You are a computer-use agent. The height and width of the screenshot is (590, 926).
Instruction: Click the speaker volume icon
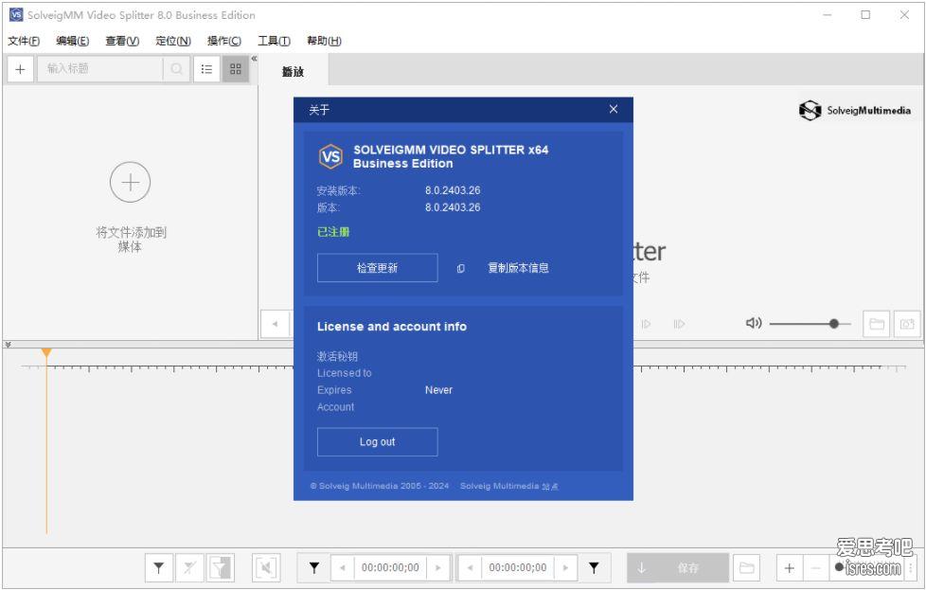754,323
